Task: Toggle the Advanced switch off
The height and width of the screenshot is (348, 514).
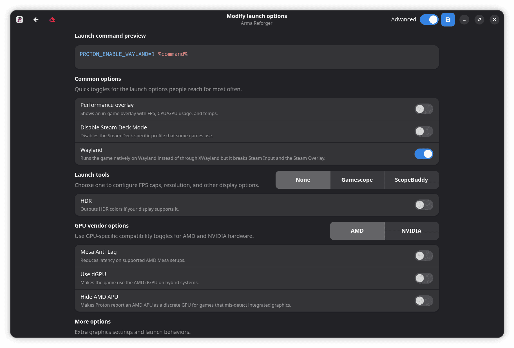Action: point(429,19)
